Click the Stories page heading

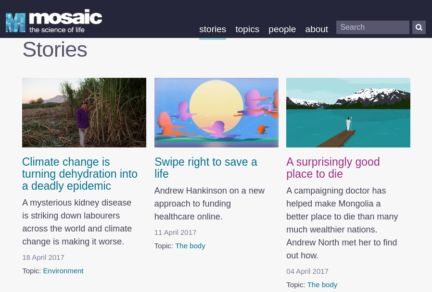(55, 49)
